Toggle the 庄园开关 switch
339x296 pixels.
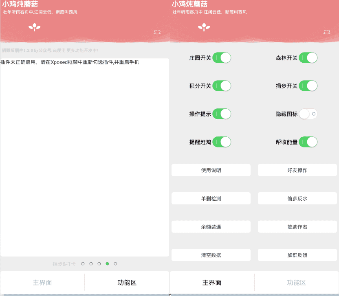click(x=222, y=58)
